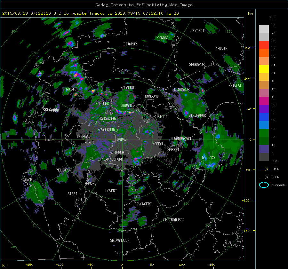The width and height of the screenshot is (288, 269).
Task: Click the JEVARGI city label
Action: (197, 31)
